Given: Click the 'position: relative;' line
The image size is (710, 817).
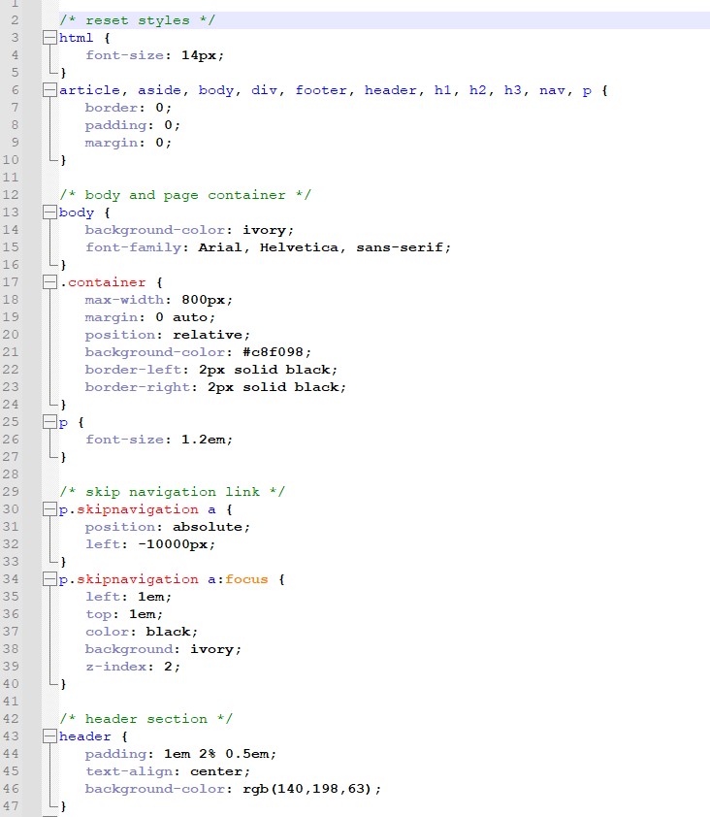Looking at the screenshot, I should tap(167, 335).
